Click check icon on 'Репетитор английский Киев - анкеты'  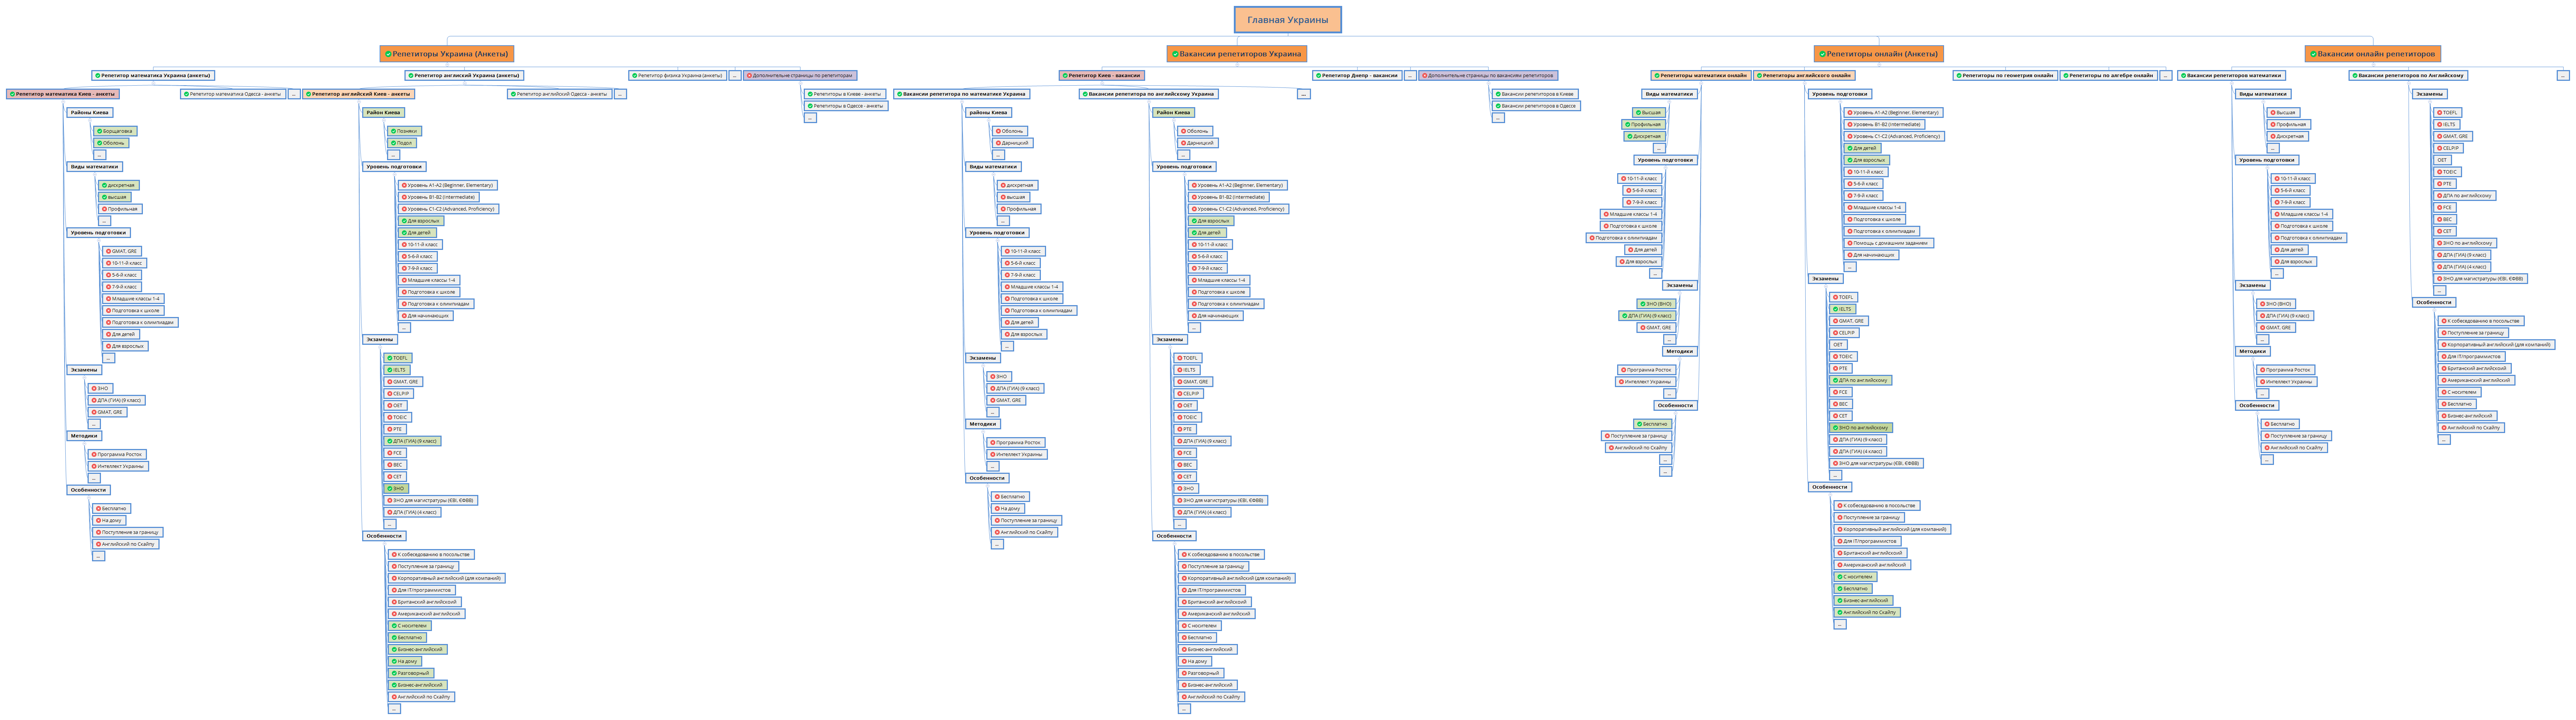[309, 94]
